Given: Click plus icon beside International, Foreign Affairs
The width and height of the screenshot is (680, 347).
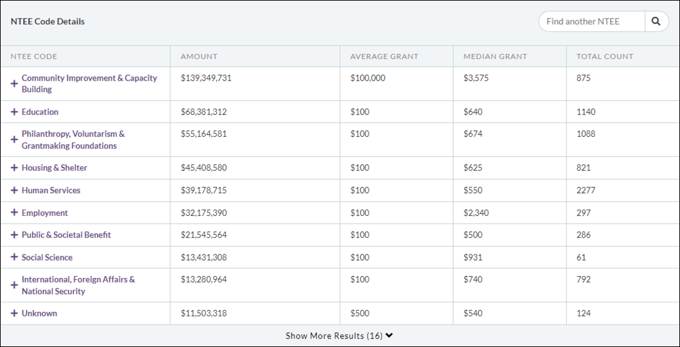Looking at the screenshot, I should pyautogui.click(x=14, y=286).
